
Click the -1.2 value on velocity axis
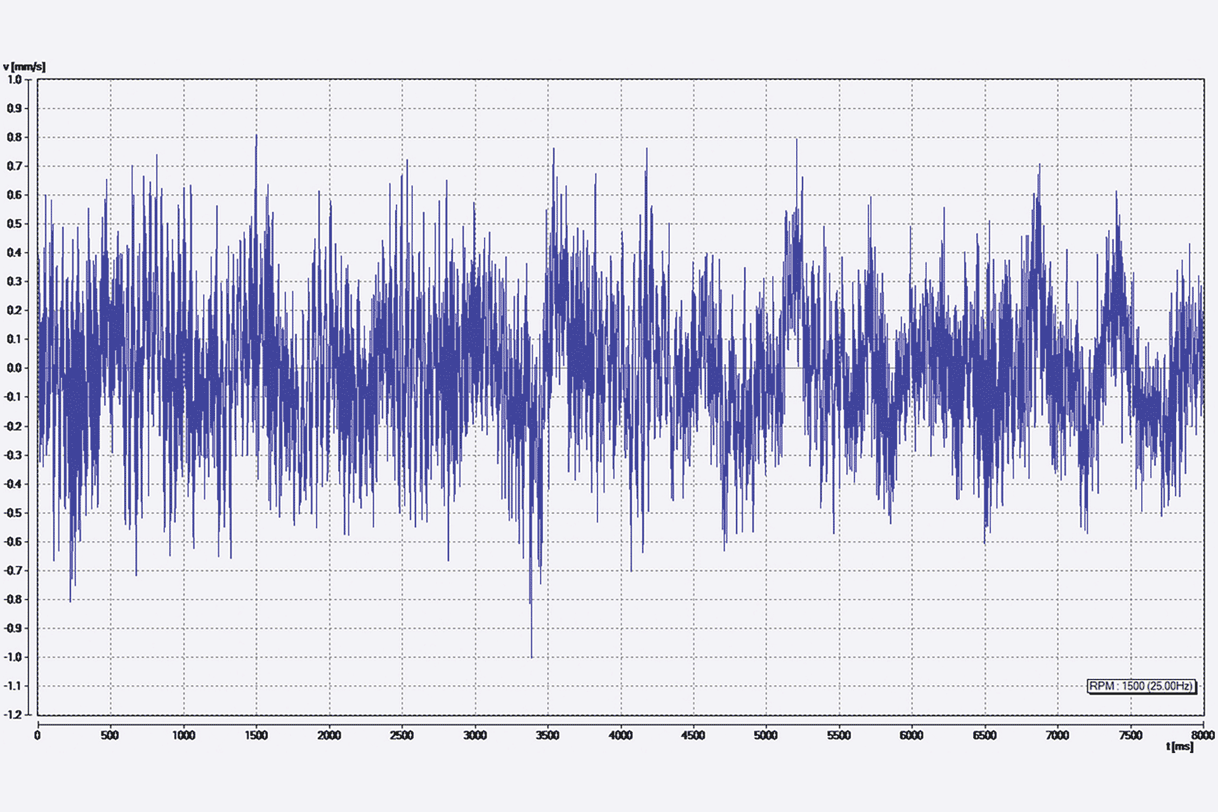coord(13,714)
